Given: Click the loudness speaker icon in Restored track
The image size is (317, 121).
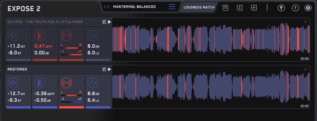Looking at the screenshot, I should (x=13, y=83).
